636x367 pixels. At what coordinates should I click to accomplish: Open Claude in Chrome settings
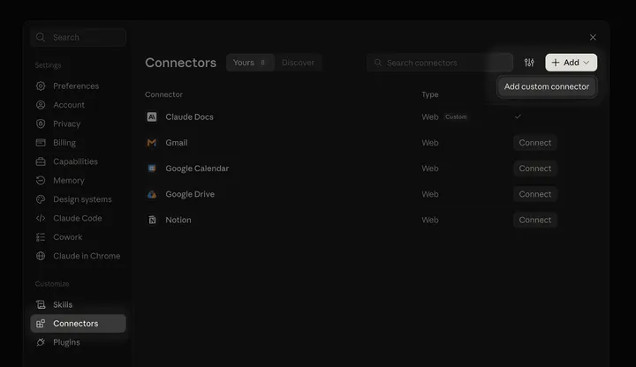(x=78, y=256)
